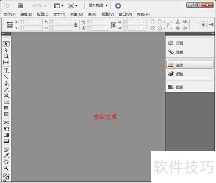Toggle the constrain proportions chain icon
This screenshot has height=183, width=216.
click(x=76, y=25)
